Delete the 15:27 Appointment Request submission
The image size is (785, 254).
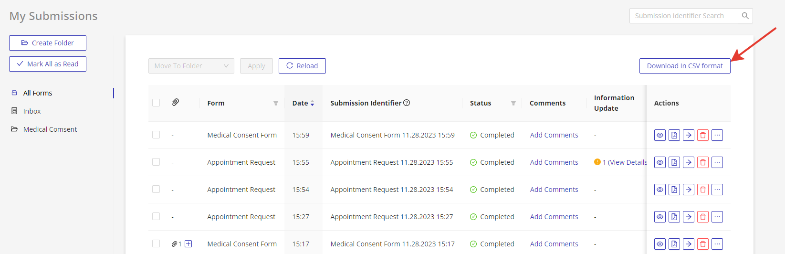(x=703, y=217)
